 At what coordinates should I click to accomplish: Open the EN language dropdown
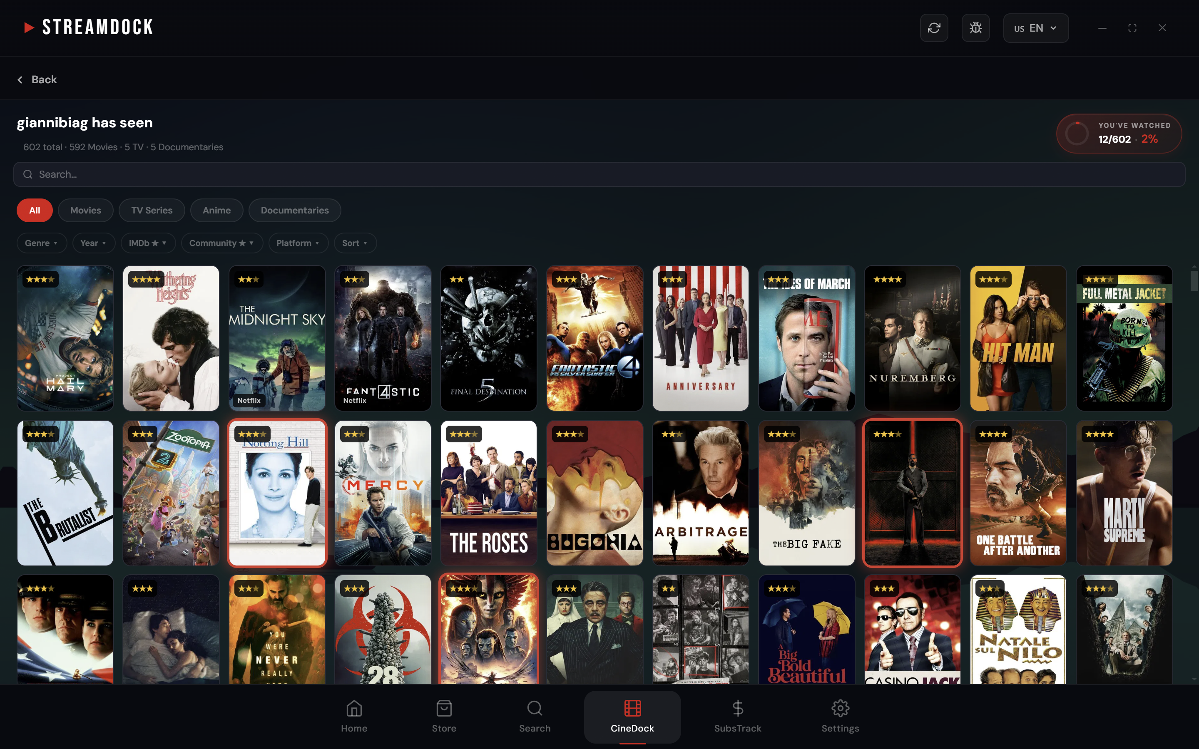[x=1035, y=28]
